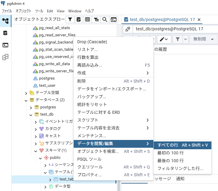Expand the データ型 node
This screenshot has height=191, width=218.
(45, 187)
